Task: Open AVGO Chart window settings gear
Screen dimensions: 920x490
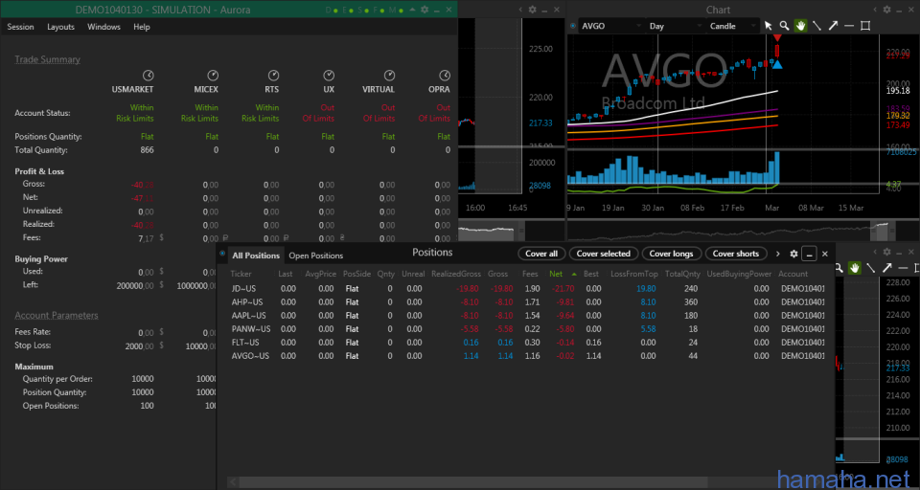Action: point(887,10)
